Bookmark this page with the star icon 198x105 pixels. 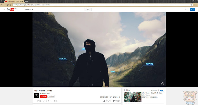point(191,5)
